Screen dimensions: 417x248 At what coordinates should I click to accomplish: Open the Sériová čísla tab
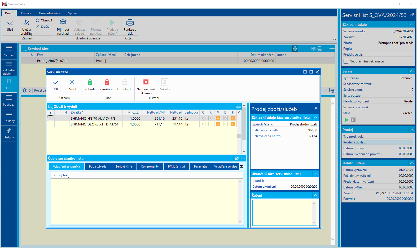124,166
